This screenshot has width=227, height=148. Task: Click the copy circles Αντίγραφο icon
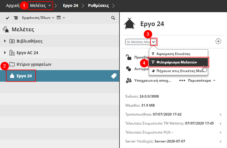coord(128,69)
